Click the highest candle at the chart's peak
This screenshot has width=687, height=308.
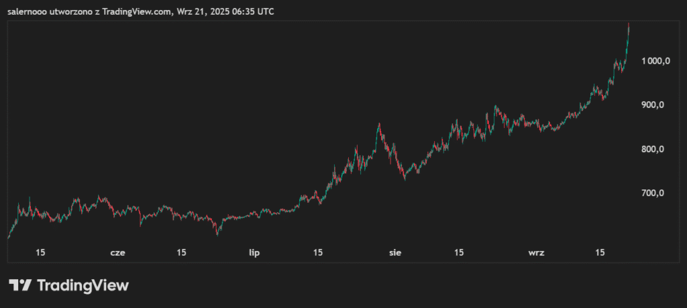pyautogui.click(x=629, y=27)
